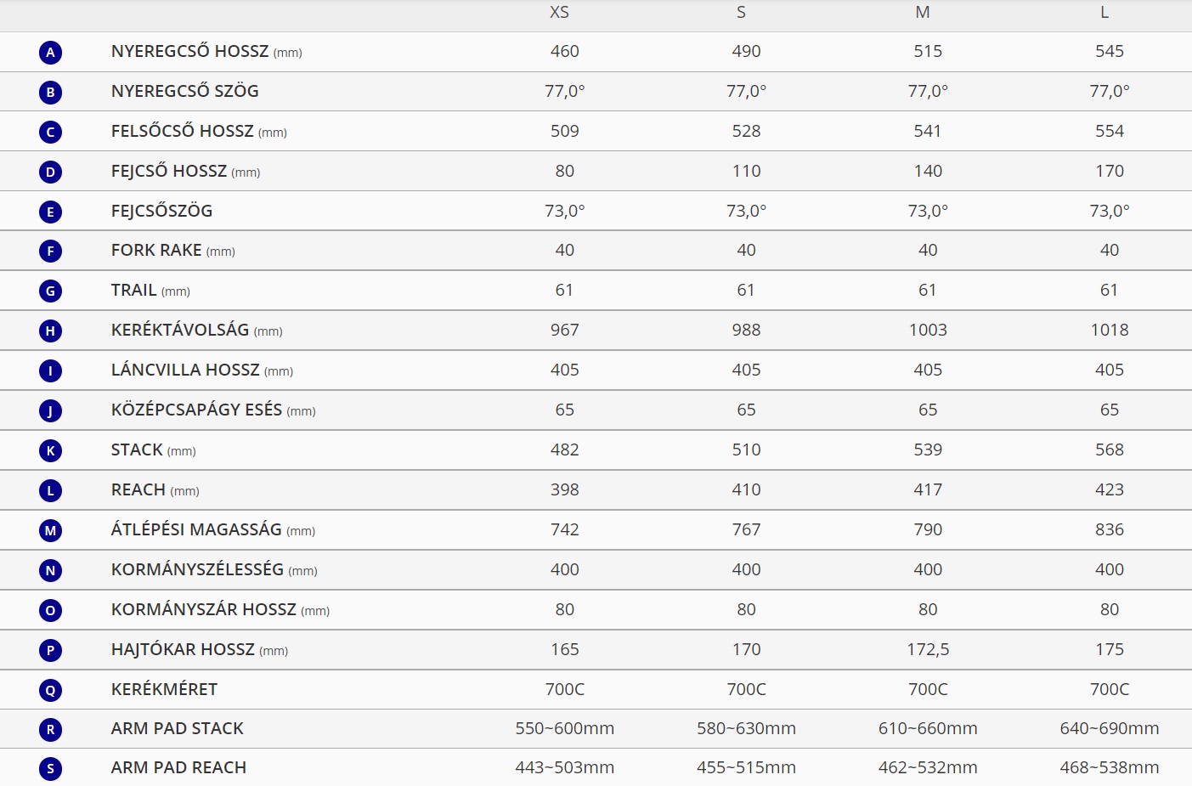Select the E badge next to FEJCSŐSZÖG
Viewport: 1192px width, 786px height.
50,212
